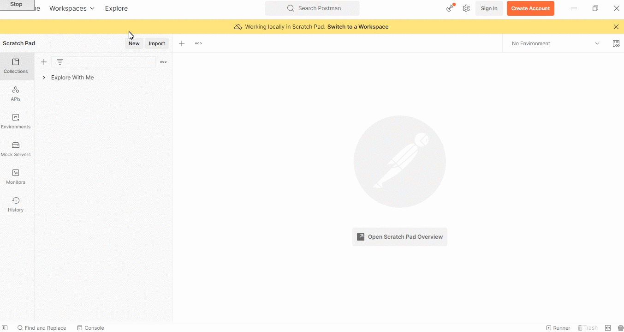Open the help icon in status bar
Image resolution: width=624 pixels, height=332 pixels.
(x=620, y=328)
